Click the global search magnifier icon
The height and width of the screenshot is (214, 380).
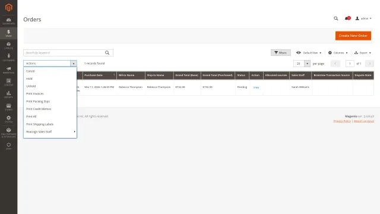(x=335, y=18)
